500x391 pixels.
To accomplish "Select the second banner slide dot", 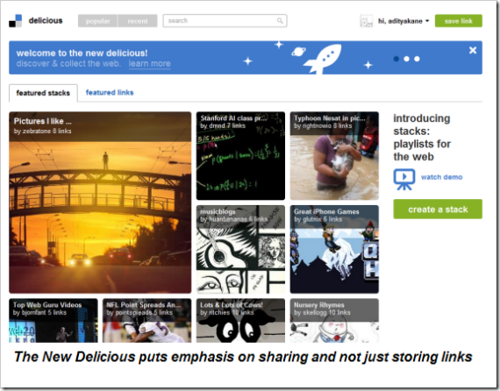I will click(x=406, y=59).
